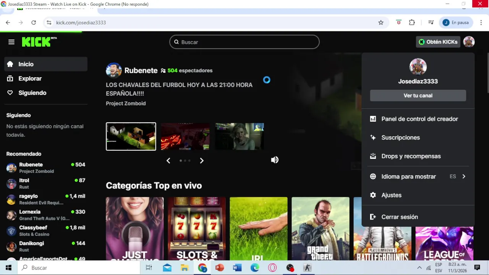Open League of Legends category card
The height and width of the screenshot is (275, 489).
tap(444, 244)
